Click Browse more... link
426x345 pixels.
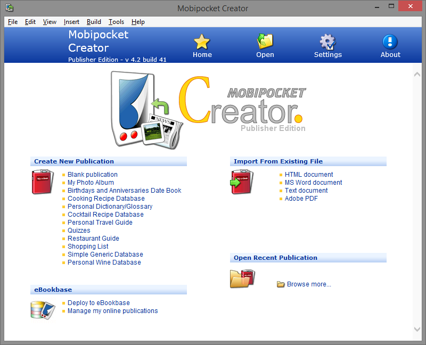(x=309, y=284)
